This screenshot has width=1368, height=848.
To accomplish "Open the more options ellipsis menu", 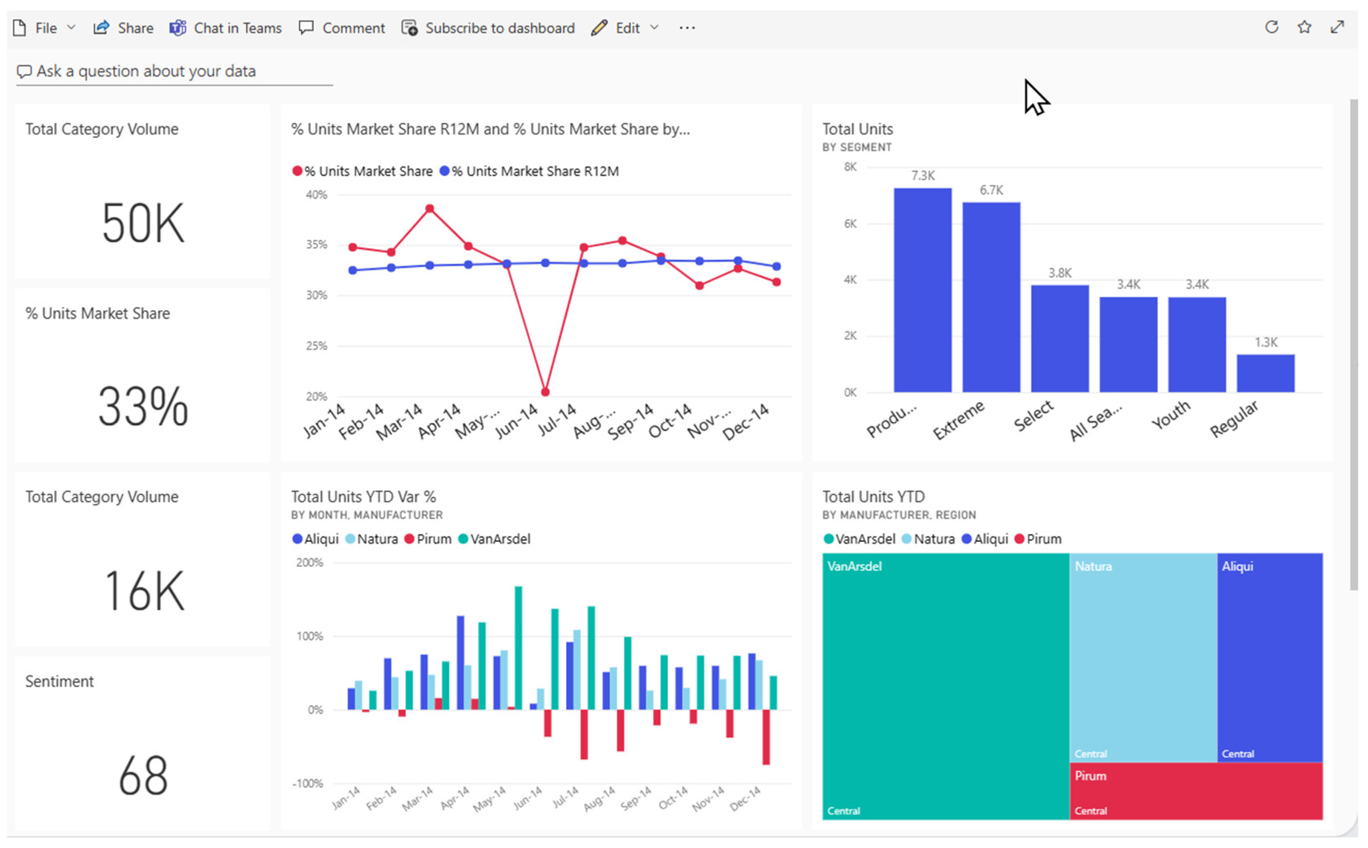I will click(x=687, y=27).
